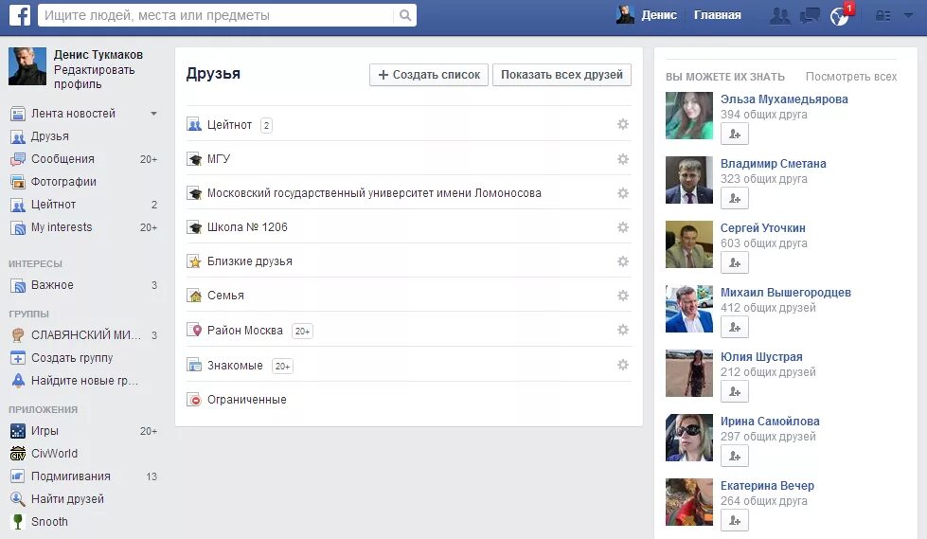This screenshot has width=927, height=539.
Task: Select Лента новостей in sidebar
Action: pyautogui.click(x=73, y=113)
